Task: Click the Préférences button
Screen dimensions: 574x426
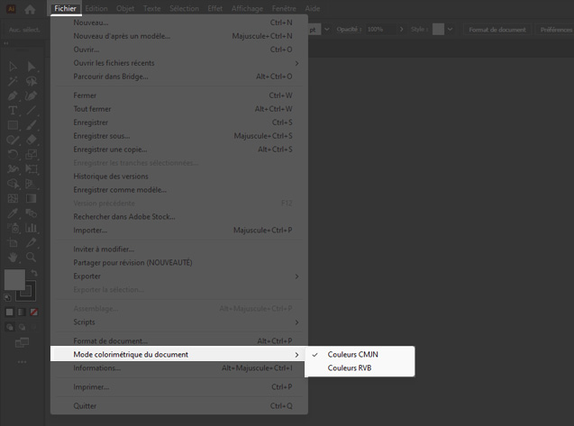Action: pyautogui.click(x=555, y=29)
